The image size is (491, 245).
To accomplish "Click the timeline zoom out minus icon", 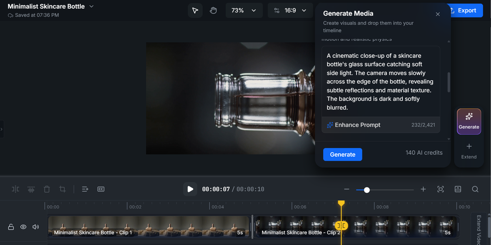I will click(x=346, y=189).
